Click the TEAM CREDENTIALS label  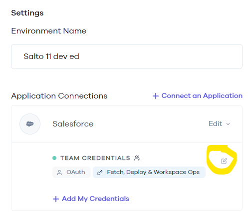click(x=95, y=158)
